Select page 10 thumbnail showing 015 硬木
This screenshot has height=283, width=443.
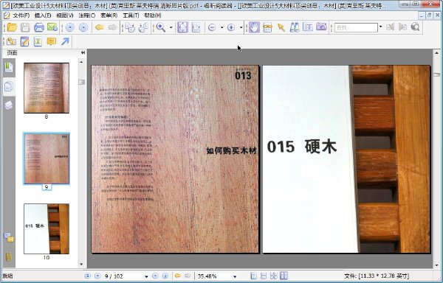(x=47, y=228)
